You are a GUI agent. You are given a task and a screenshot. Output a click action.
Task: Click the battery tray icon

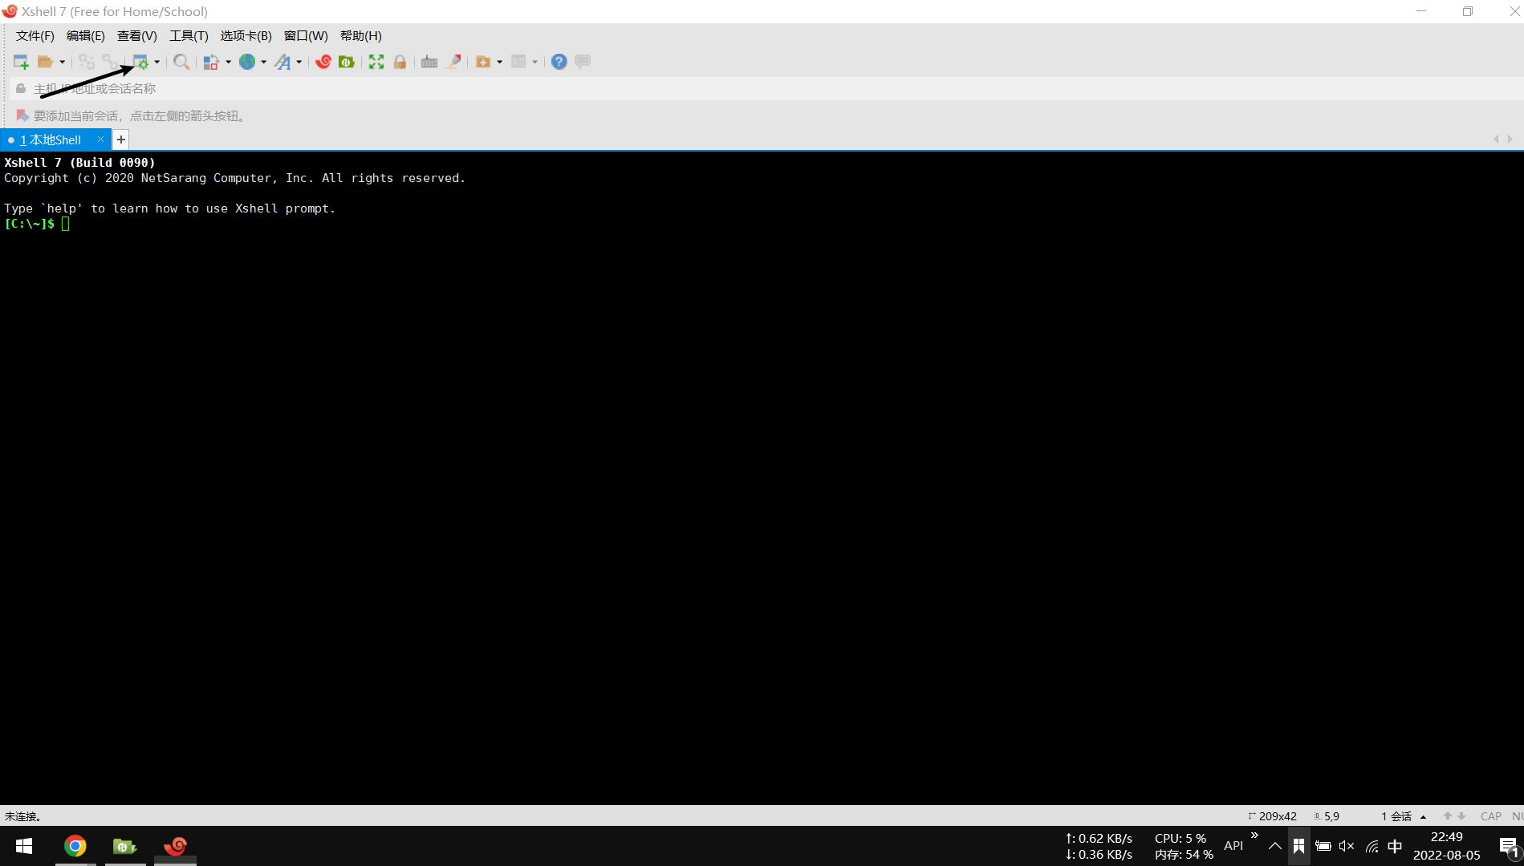[1323, 846]
